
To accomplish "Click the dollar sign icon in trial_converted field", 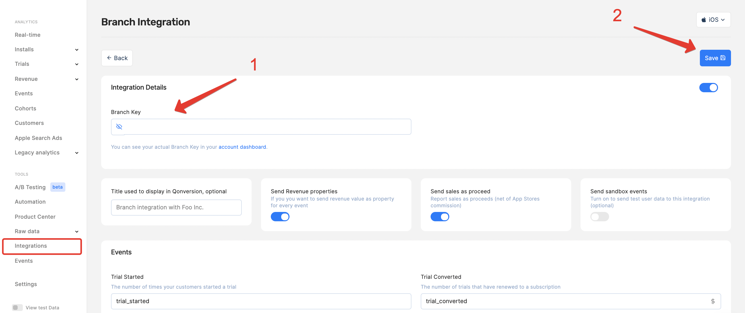I will [x=713, y=301].
